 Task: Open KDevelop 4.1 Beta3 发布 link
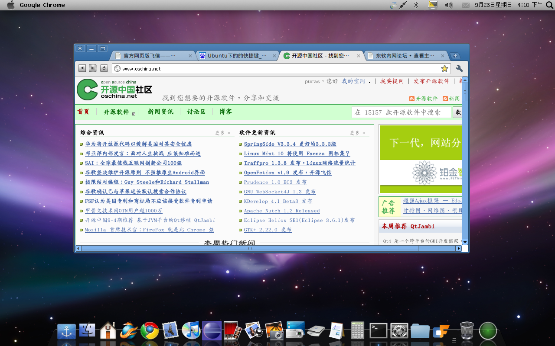(278, 201)
